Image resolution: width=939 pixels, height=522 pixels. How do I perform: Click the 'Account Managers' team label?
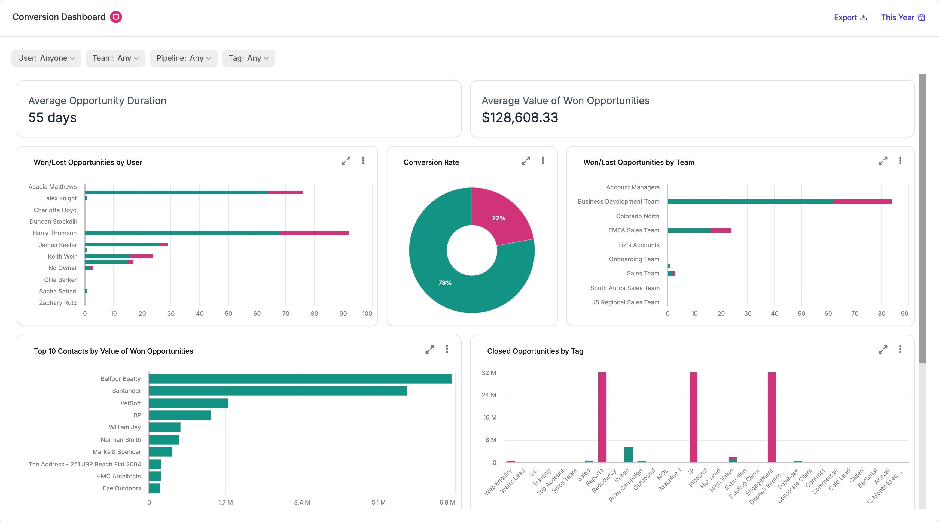[633, 187]
